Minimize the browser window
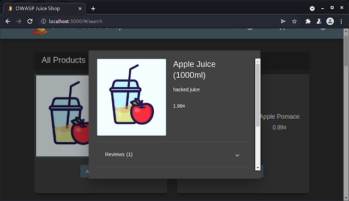The height and width of the screenshot is (201, 349). coord(322,9)
